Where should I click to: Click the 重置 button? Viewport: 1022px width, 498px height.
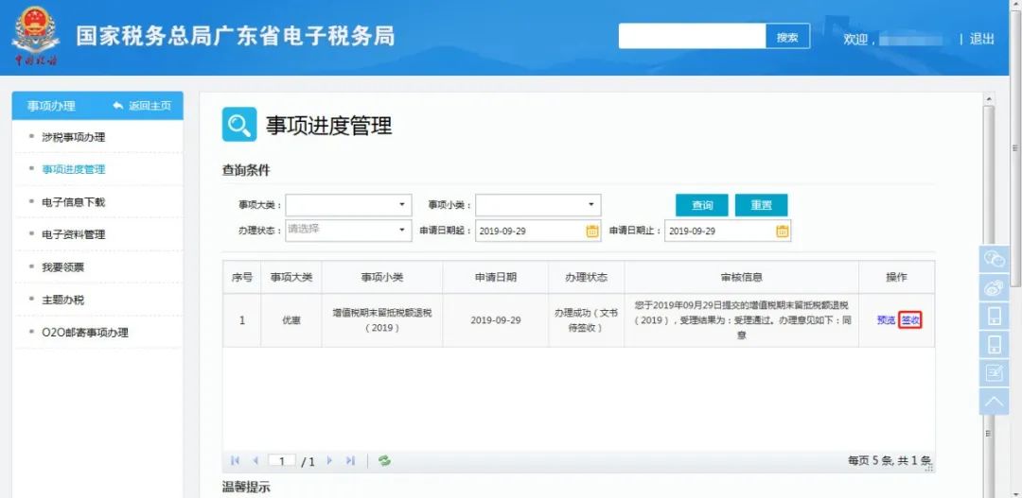click(x=761, y=205)
